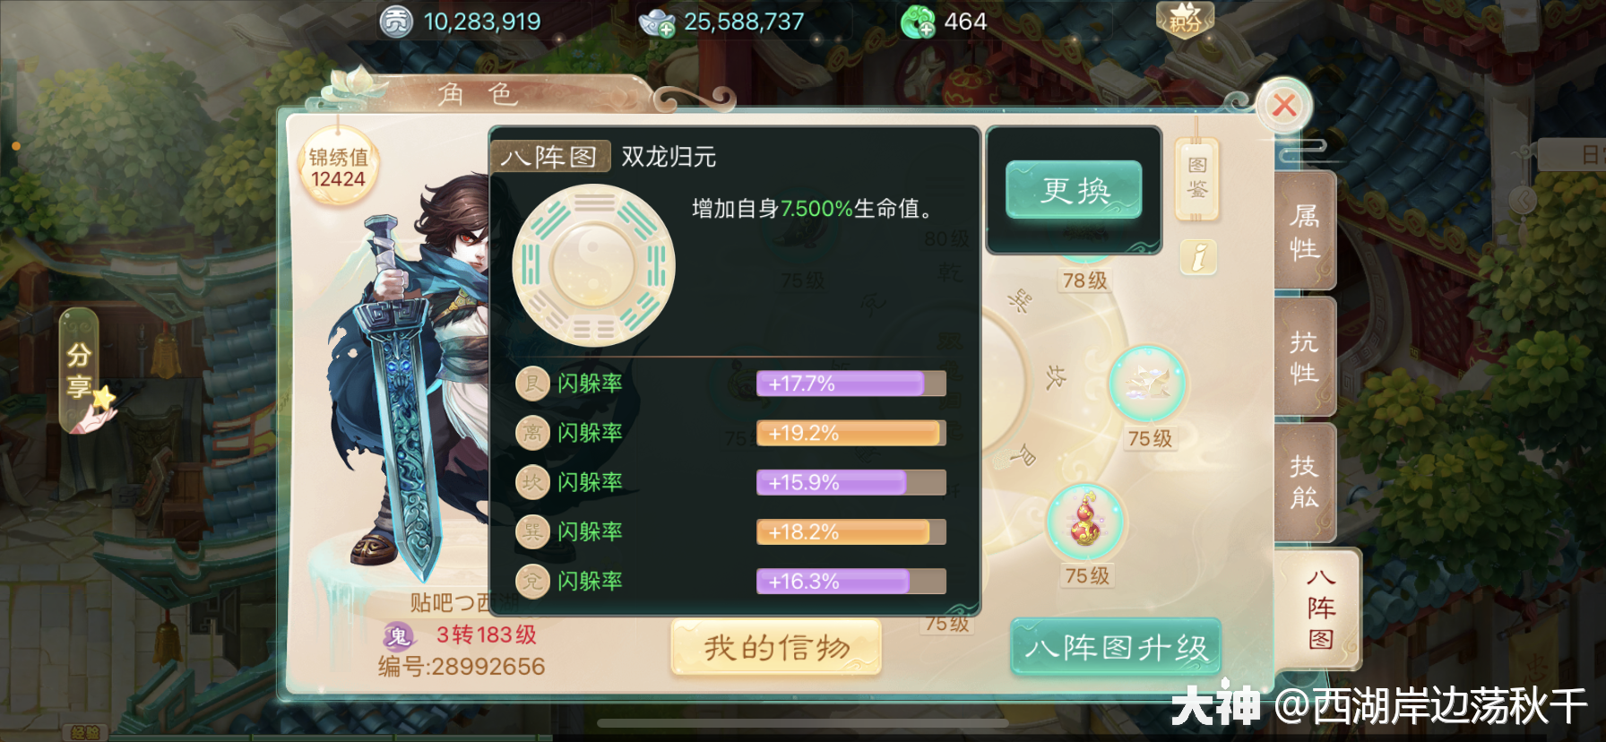
Task: Open the 图鉴 scroll icon
Action: coord(1196,179)
